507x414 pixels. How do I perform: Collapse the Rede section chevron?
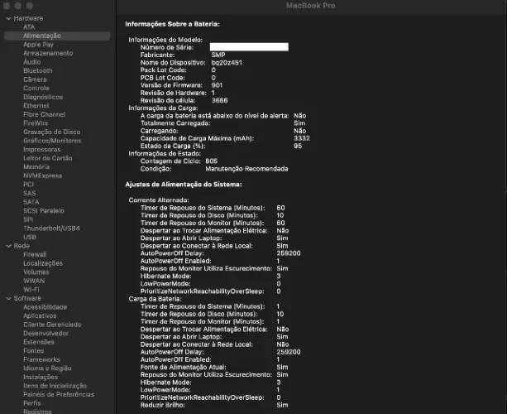point(9,246)
